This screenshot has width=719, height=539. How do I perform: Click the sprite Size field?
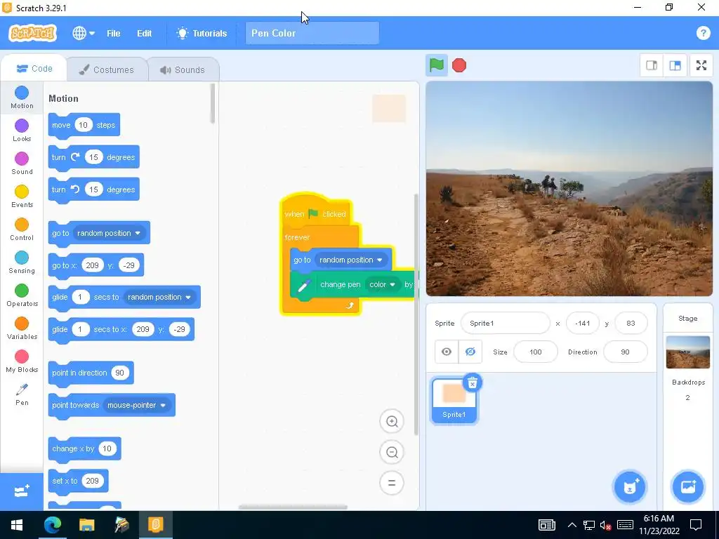point(536,352)
